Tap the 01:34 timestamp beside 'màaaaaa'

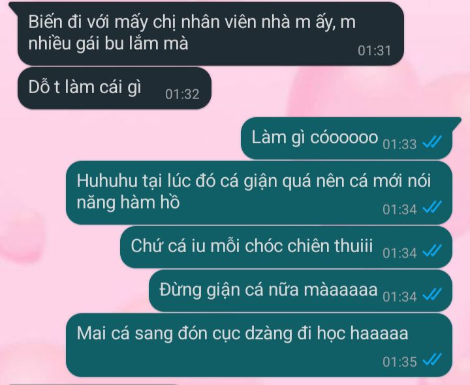pyautogui.click(x=399, y=296)
